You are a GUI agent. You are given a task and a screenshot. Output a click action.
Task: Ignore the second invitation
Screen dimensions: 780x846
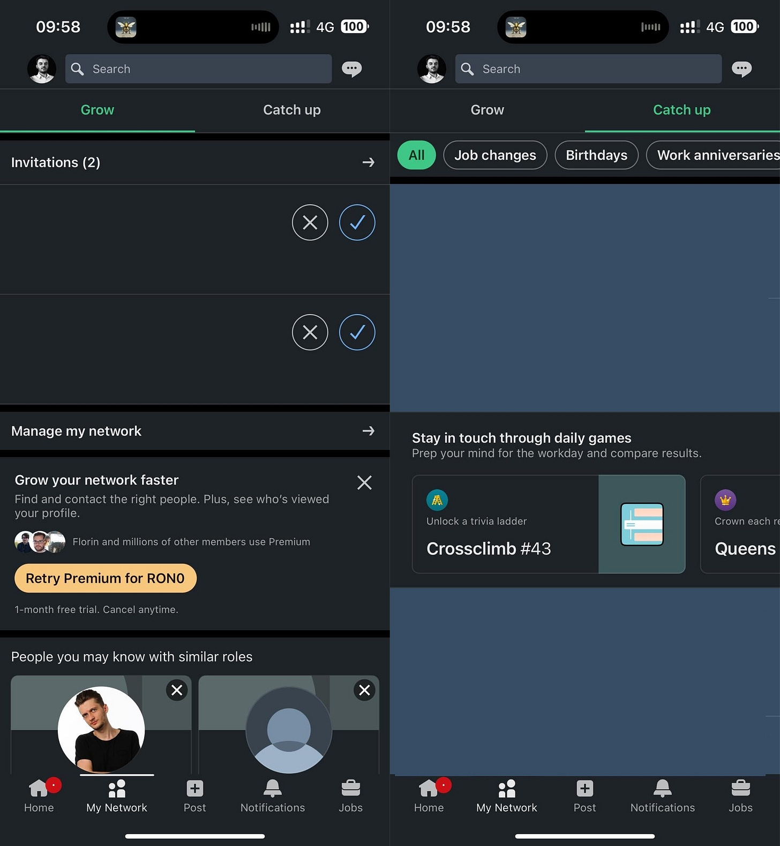[x=310, y=332]
